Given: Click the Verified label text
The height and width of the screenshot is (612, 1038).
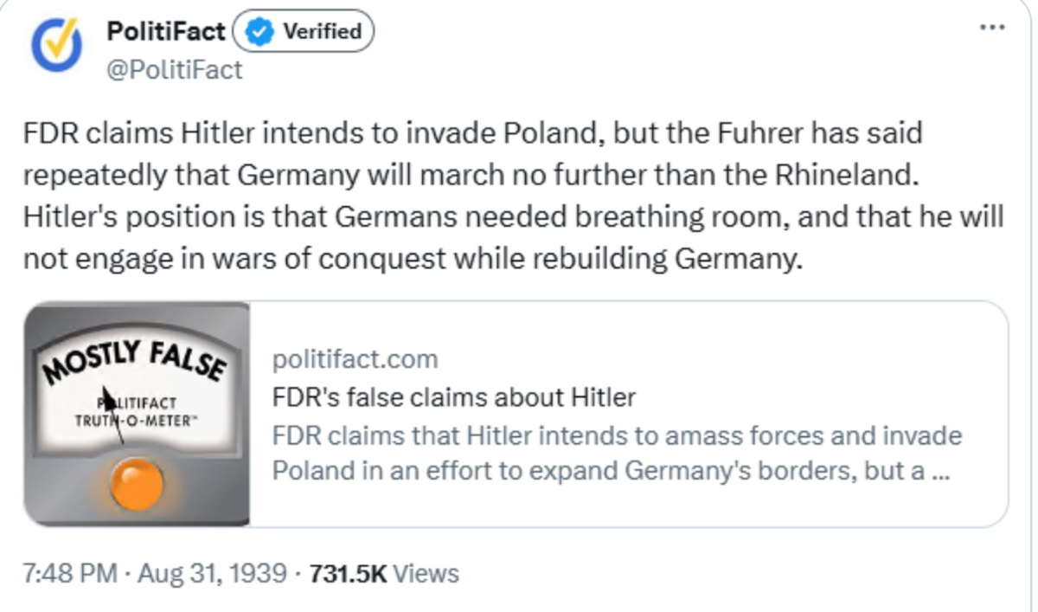Looking at the screenshot, I should coord(321,33).
